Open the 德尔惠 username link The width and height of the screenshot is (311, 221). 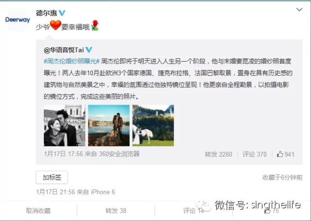click(46, 13)
